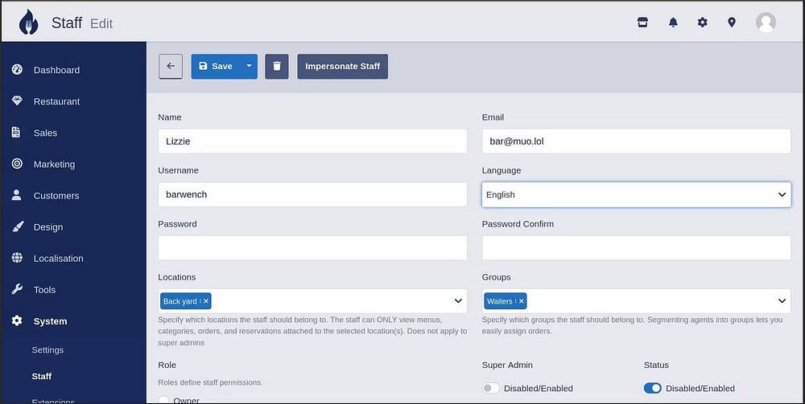
Task: Click into the Password field
Action: click(x=312, y=247)
